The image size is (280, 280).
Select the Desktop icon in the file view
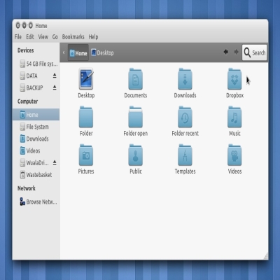tap(86, 79)
